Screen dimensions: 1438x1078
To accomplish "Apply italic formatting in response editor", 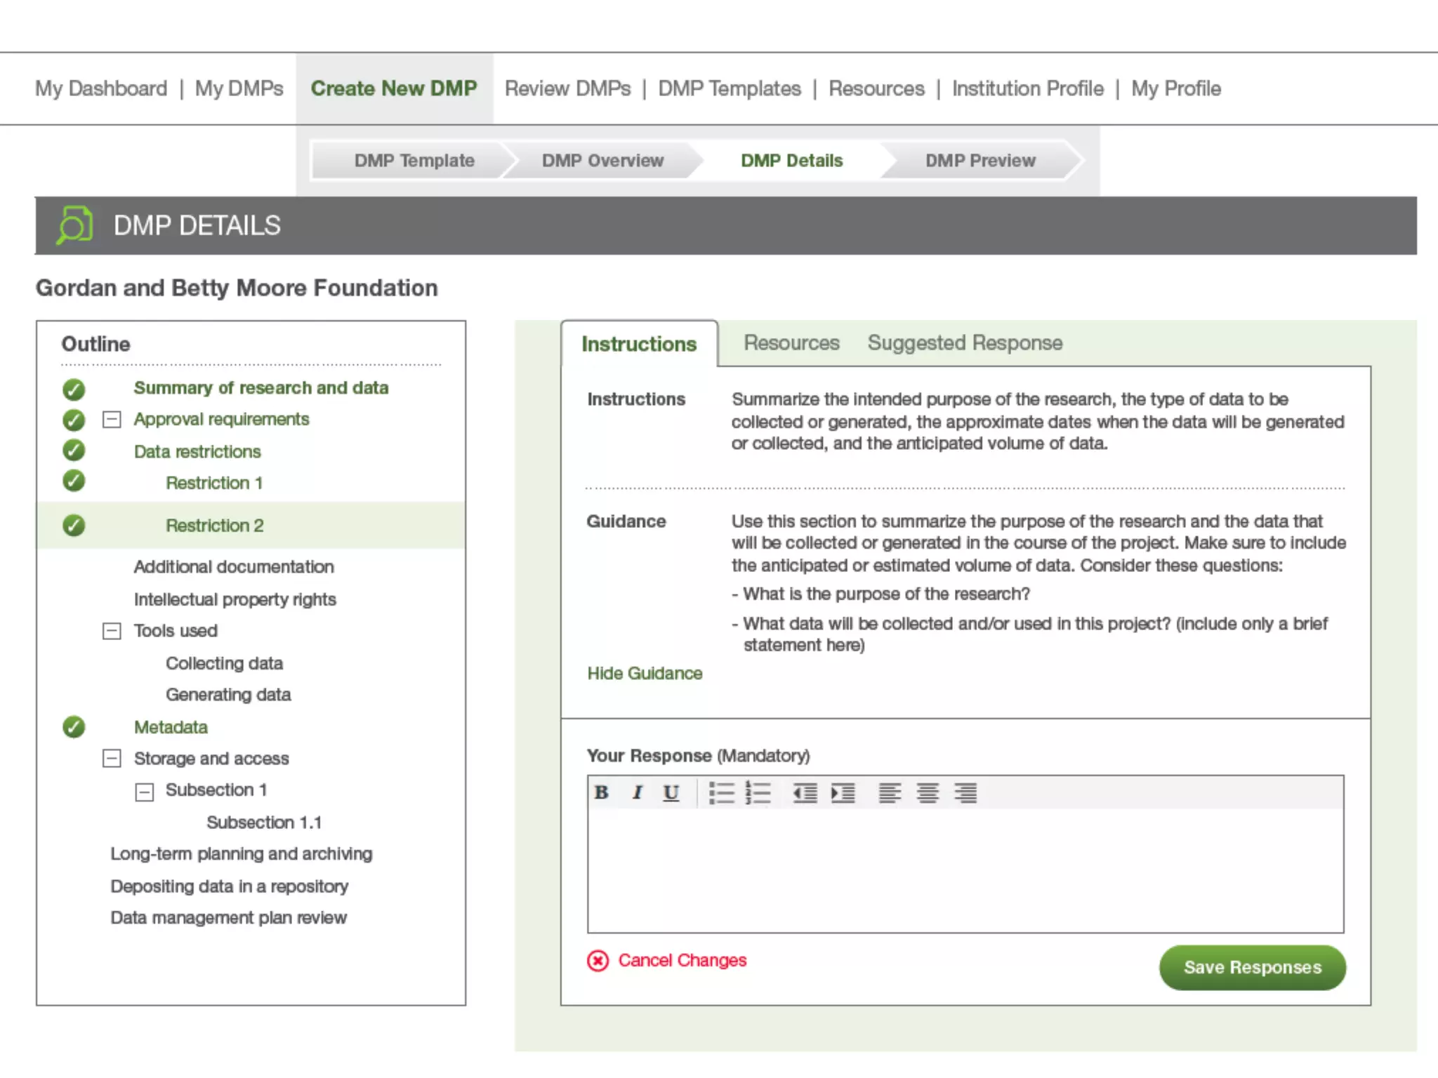I will point(637,792).
